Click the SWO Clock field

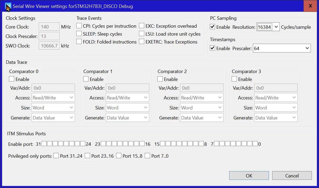click(x=49, y=46)
